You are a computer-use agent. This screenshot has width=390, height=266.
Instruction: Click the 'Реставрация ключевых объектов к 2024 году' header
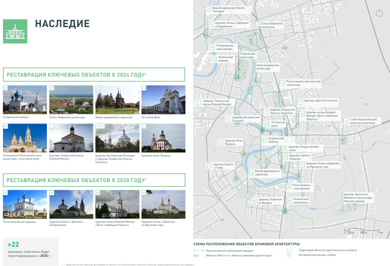[x=76, y=75]
